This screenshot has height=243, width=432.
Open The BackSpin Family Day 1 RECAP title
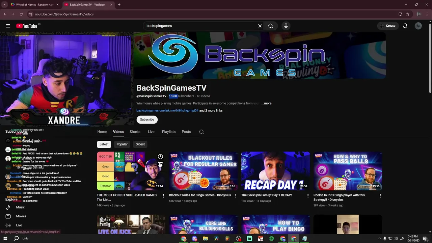point(266,195)
